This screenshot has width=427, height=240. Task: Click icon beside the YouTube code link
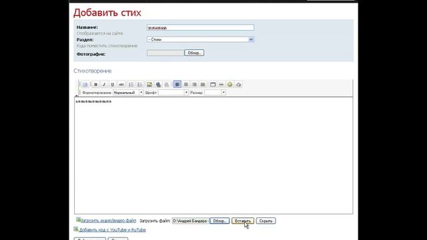76,229
